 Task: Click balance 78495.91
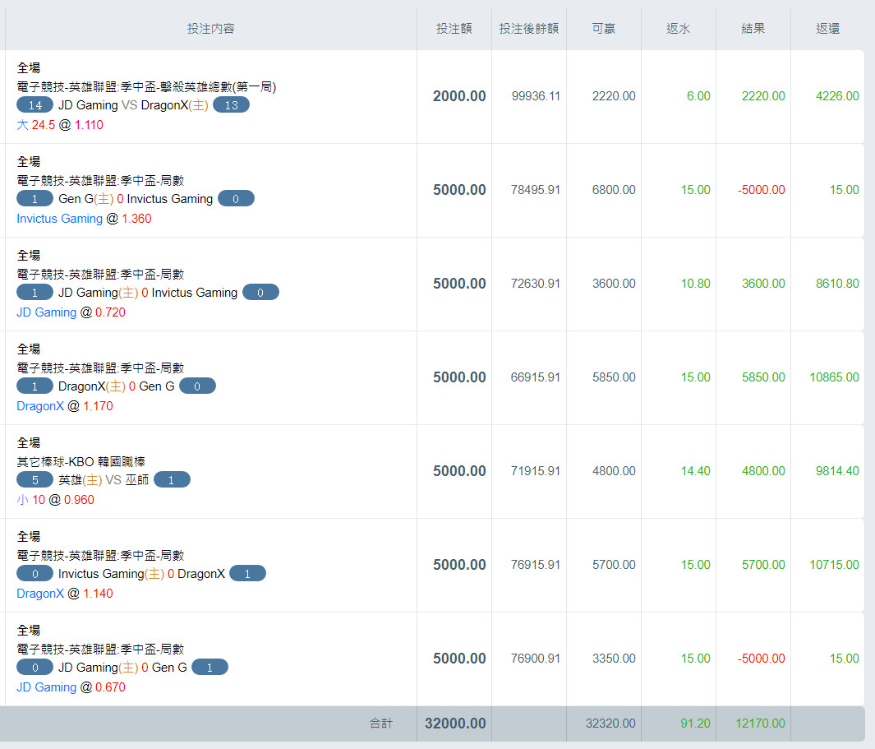[x=536, y=190]
